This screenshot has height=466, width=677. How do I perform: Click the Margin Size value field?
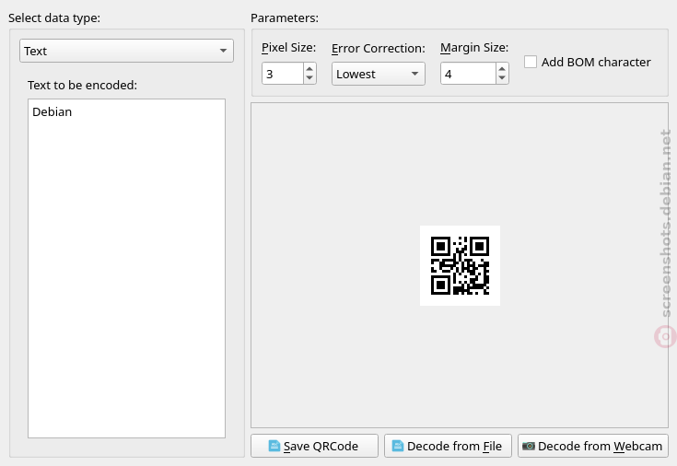468,74
